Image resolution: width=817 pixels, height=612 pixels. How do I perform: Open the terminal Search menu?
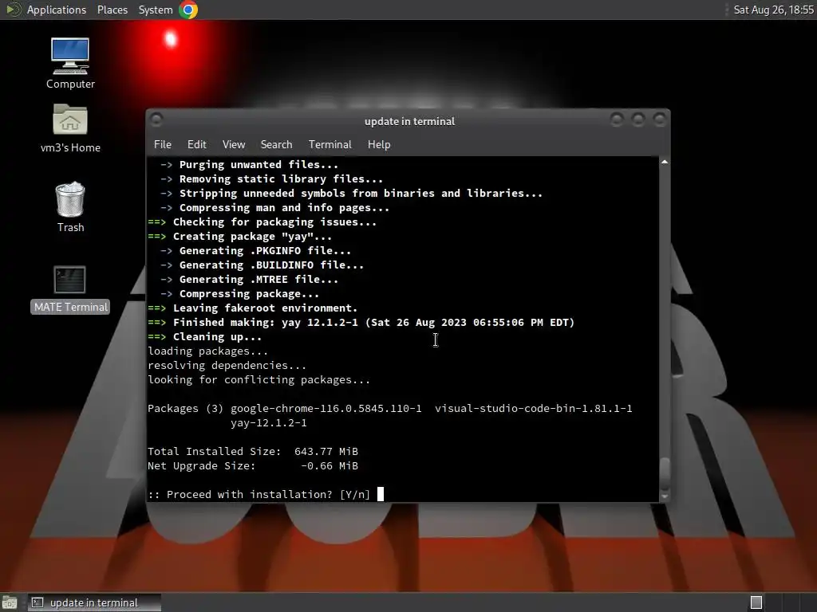[x=276, y=145]
